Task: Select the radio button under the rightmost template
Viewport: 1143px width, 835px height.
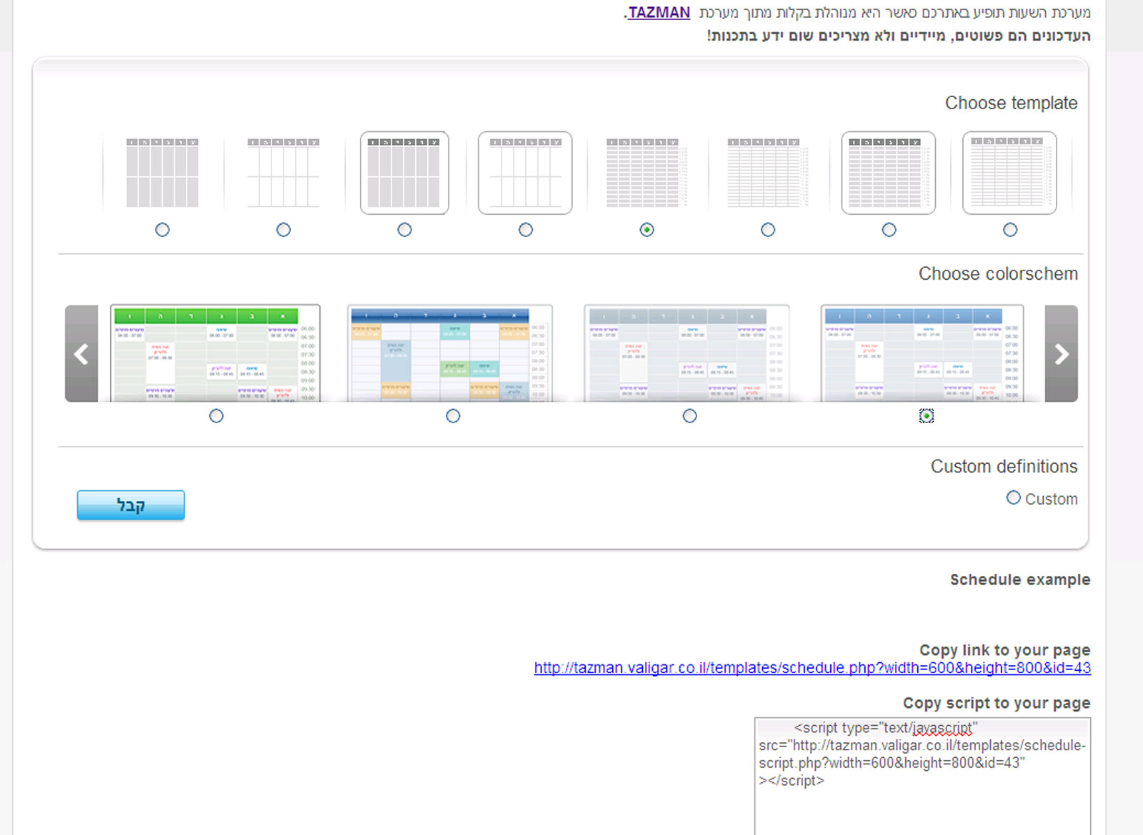Action: [x=1009, y=230]
